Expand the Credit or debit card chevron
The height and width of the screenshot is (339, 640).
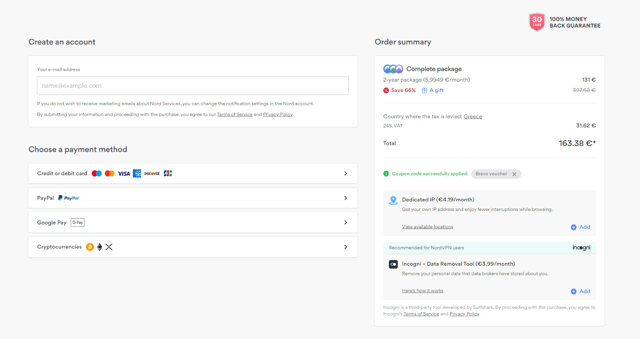click(x=346, y=173)
